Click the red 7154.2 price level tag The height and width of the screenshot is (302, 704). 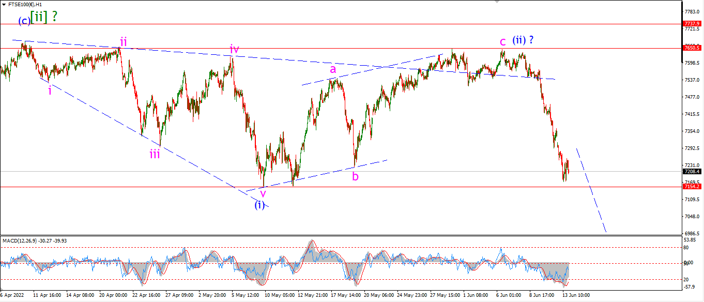(692, 186)
